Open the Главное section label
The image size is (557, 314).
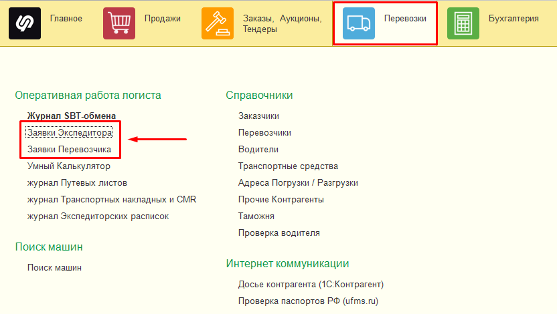66,19
